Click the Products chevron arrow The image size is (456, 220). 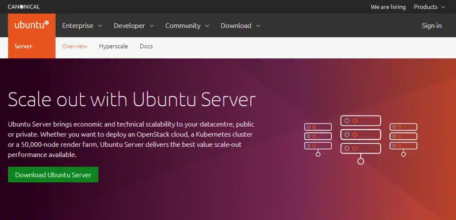tap(443, 7)
